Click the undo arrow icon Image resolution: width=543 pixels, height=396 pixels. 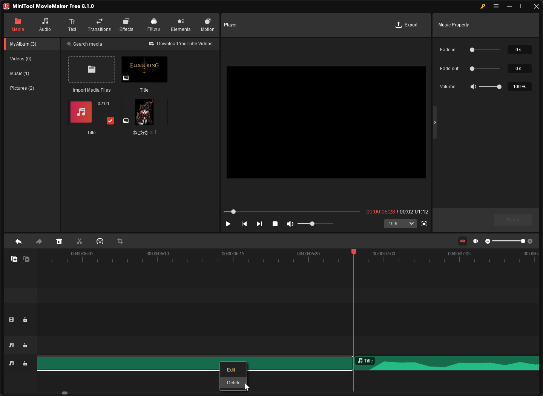(18, 241)
